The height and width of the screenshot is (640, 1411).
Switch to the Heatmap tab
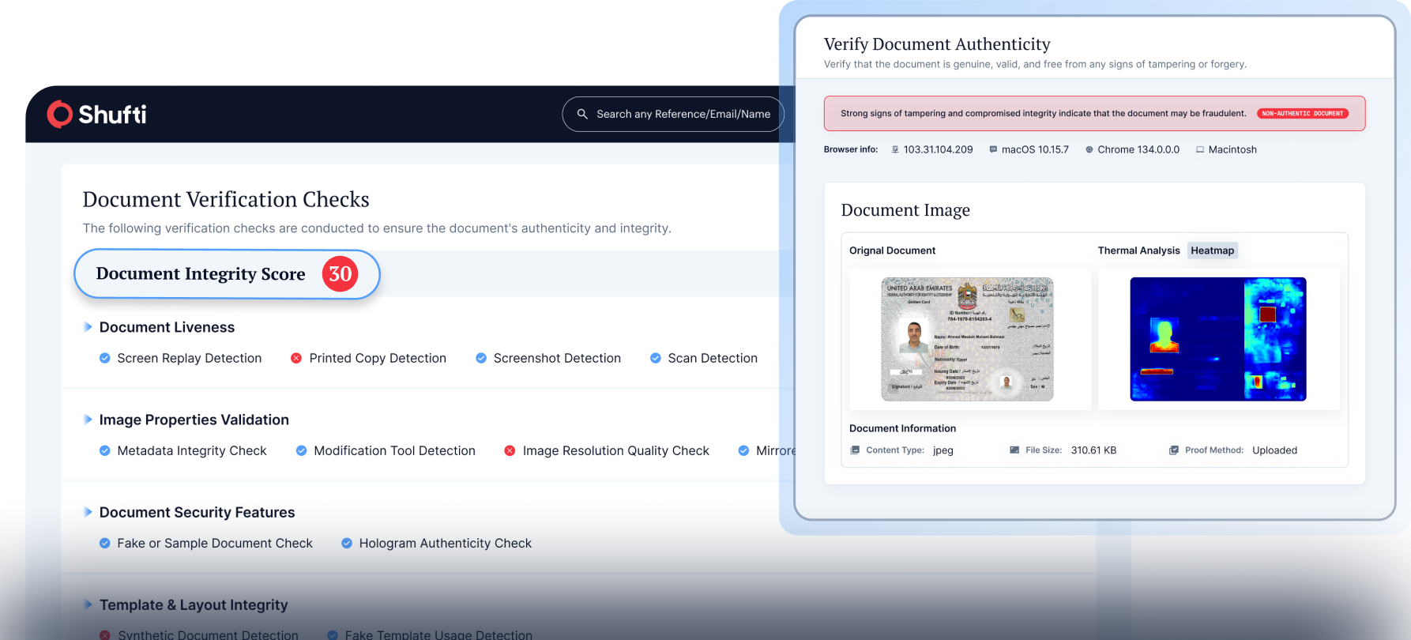(1212, 250)
